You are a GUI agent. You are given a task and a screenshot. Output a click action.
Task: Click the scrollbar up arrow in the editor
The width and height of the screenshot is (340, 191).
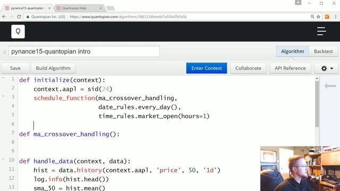pyautogui.click(x=317, y=79)
